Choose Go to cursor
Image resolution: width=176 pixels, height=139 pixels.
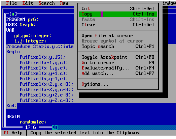[118, 62]
